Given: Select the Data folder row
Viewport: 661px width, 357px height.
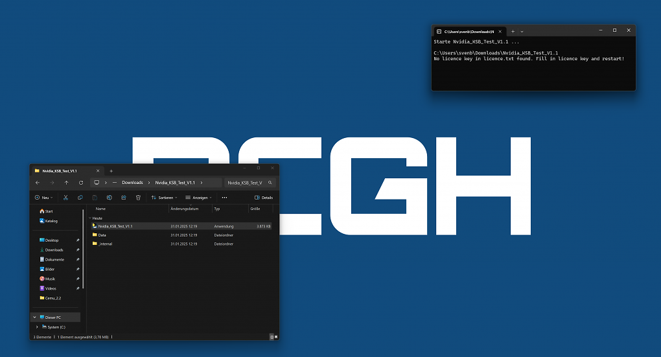Looking at the screenshot, I should tap(181, 235).
